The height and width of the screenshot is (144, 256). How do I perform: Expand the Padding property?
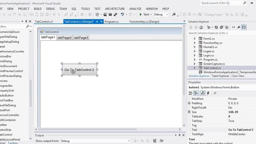(189, 103)
